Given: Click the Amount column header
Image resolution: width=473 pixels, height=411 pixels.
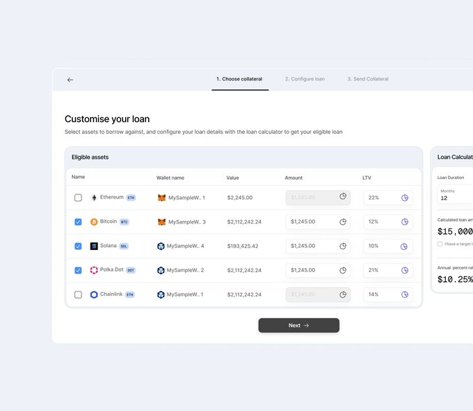Looking at the screenshot, I should (x=294, y=178).
